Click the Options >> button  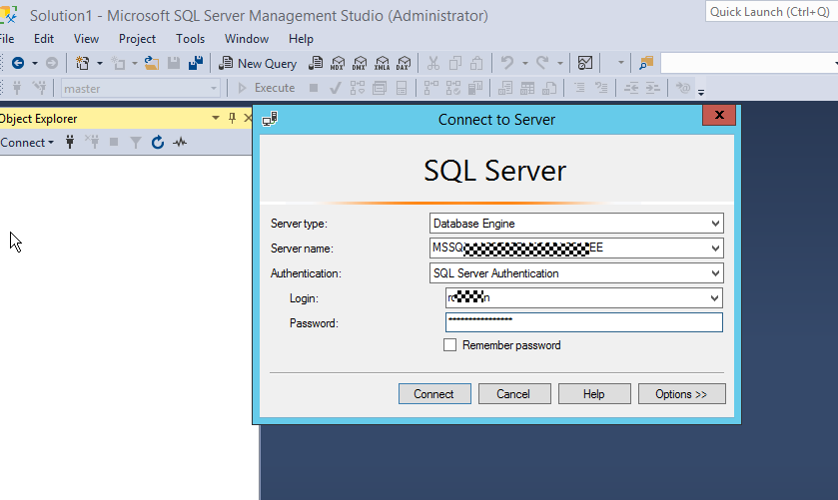pyautogui.click(x=682, y=393)
